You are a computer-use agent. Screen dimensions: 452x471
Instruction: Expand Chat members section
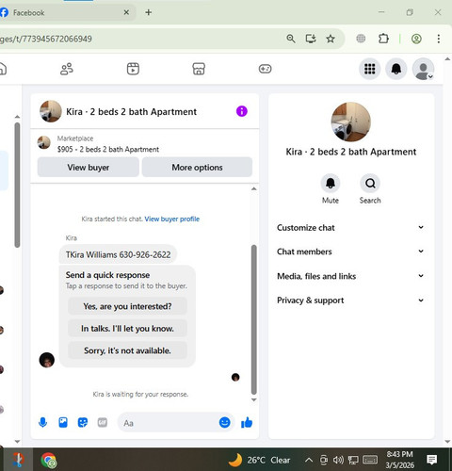(x=350, y=252)
